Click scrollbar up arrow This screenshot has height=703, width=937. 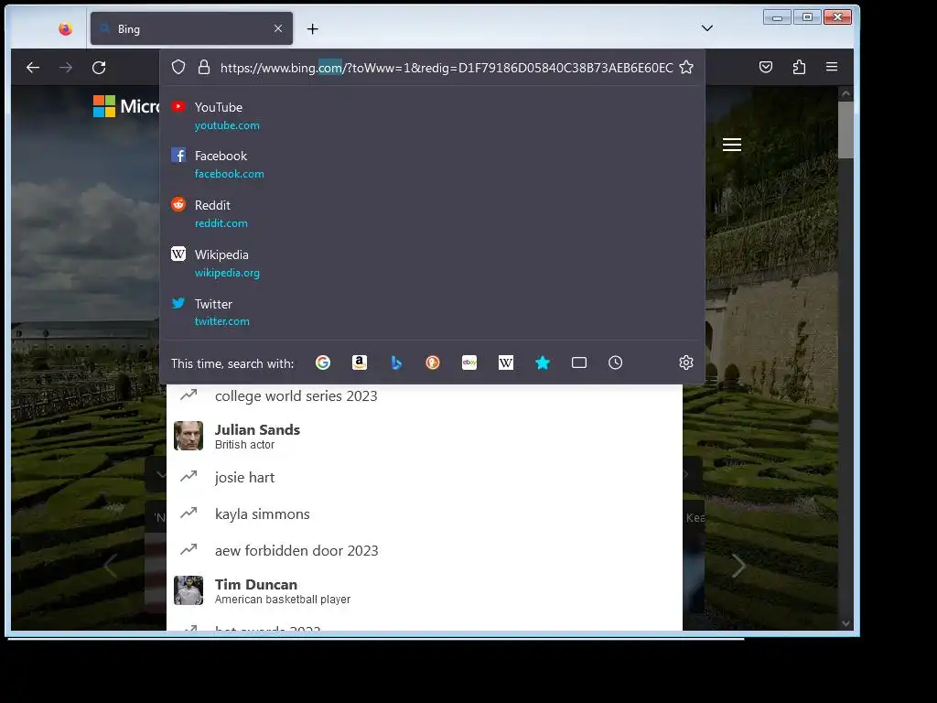click(x=845, y=93)
